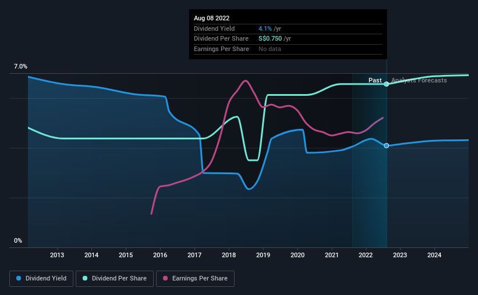Click the pink earnings line peak in 2018

coord(245,81)
